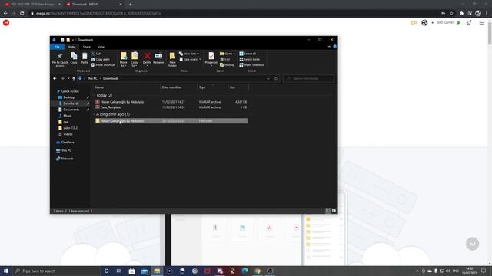Pin the folder to Quick access
492x276 pixels.
tap(60, 60)
